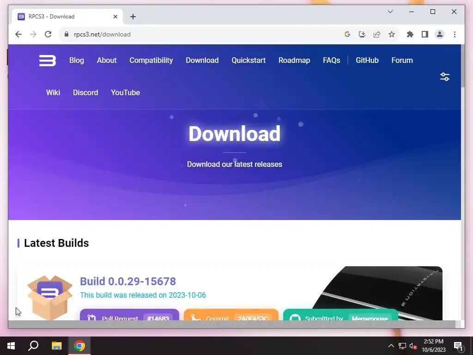Click the Submitted by Megamouse button
Image resolution: width=473 pixels, height=355 pixels.
340,315
